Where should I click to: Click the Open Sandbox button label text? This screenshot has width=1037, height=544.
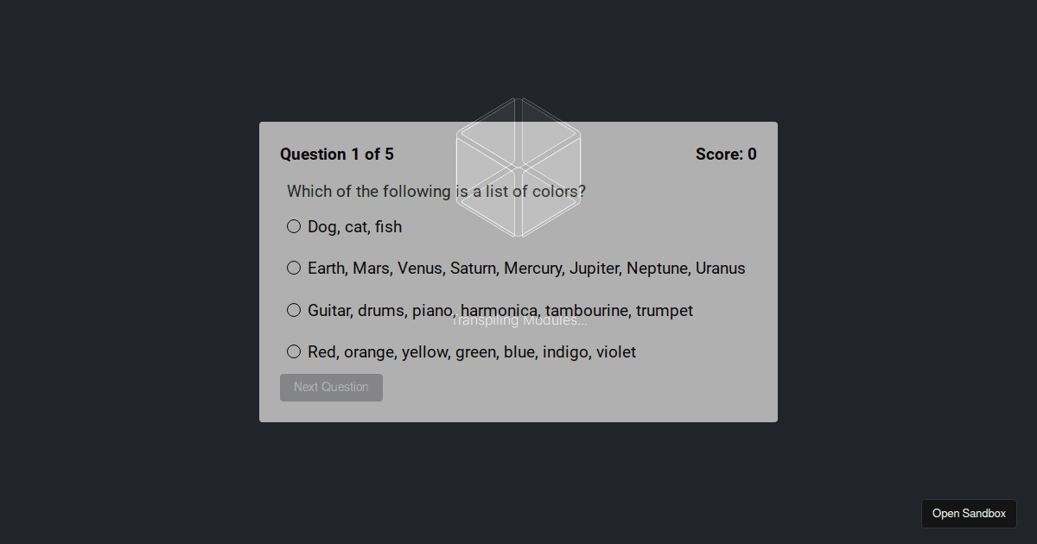969,513
